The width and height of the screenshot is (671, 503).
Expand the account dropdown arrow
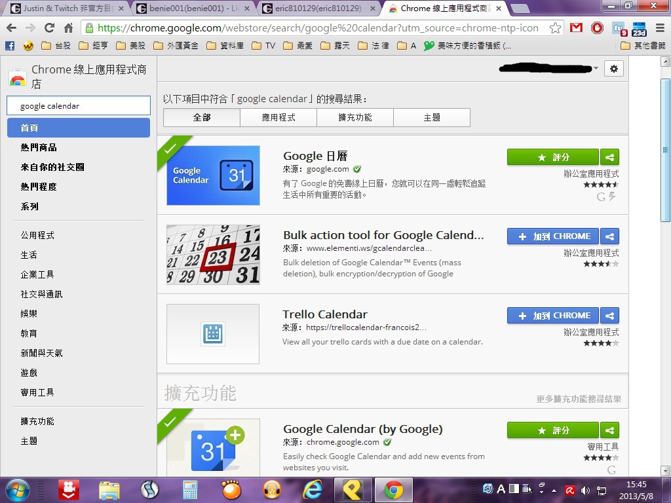click(596, 68)
